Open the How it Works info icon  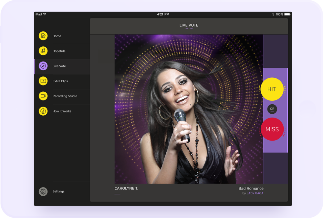[x=43, y=111]
